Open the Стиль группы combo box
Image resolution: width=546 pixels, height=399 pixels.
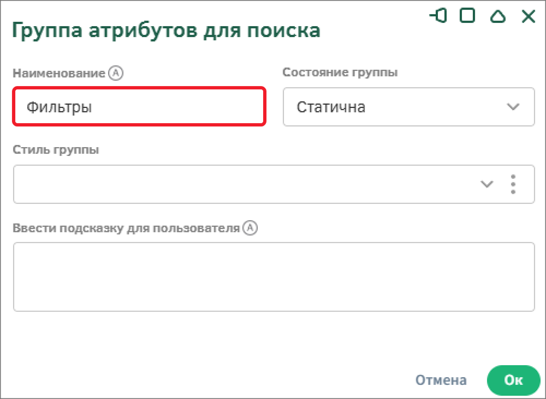pyautogui.click(x=274, y=184)
